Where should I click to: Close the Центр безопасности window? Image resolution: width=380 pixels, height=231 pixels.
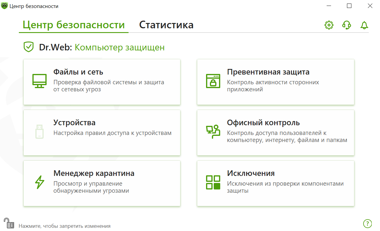click(x=370, y=6)
